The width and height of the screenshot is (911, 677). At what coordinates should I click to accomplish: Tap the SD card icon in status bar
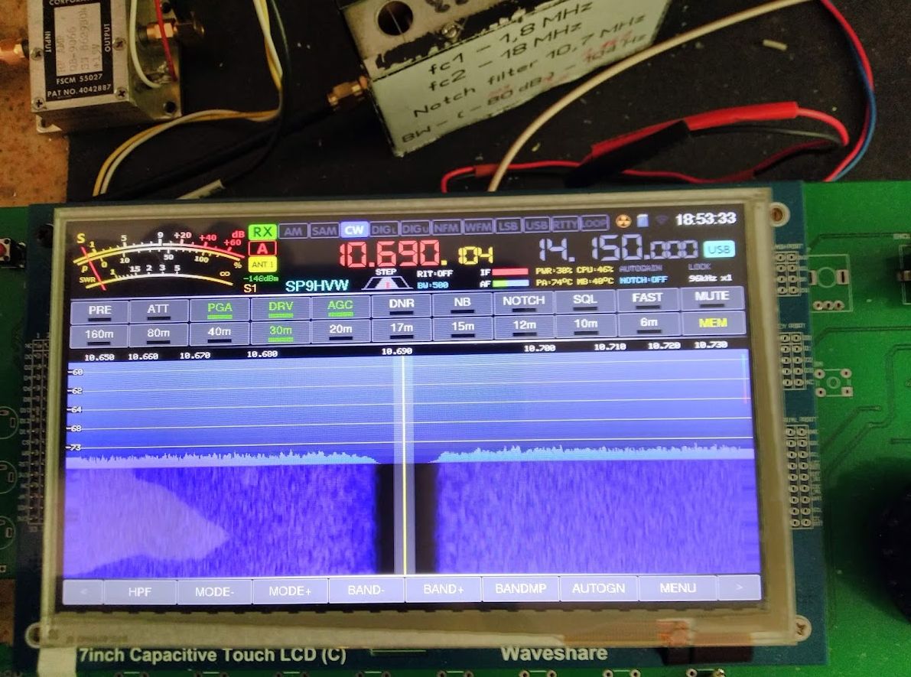[x=643, y=220]
